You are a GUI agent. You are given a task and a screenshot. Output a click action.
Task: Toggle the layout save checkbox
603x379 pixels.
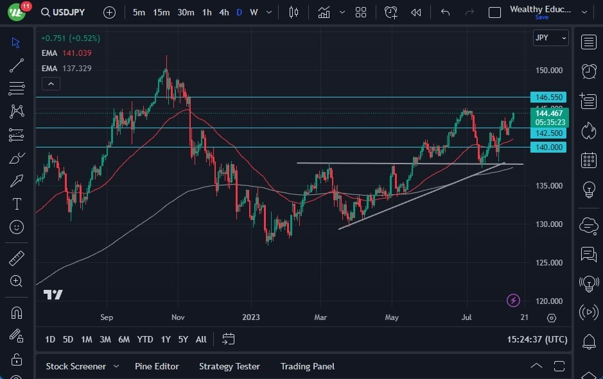(494, 12)
